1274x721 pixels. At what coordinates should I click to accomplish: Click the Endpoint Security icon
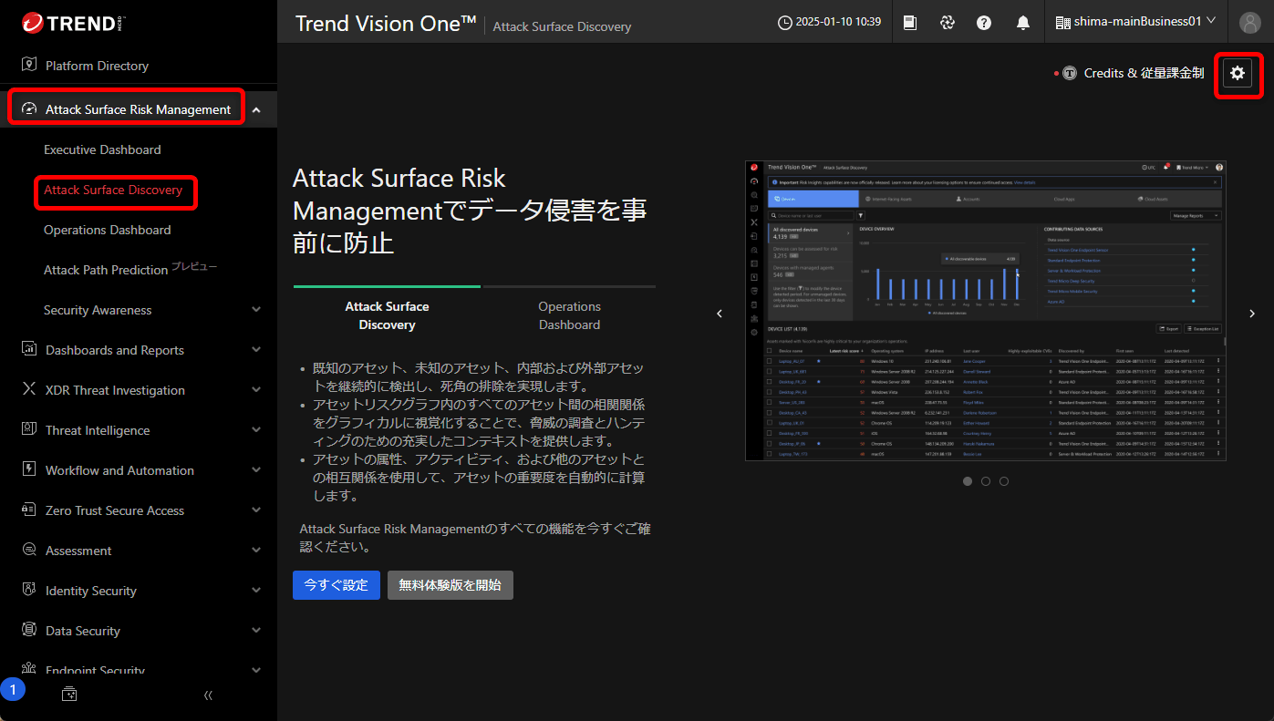28,670
